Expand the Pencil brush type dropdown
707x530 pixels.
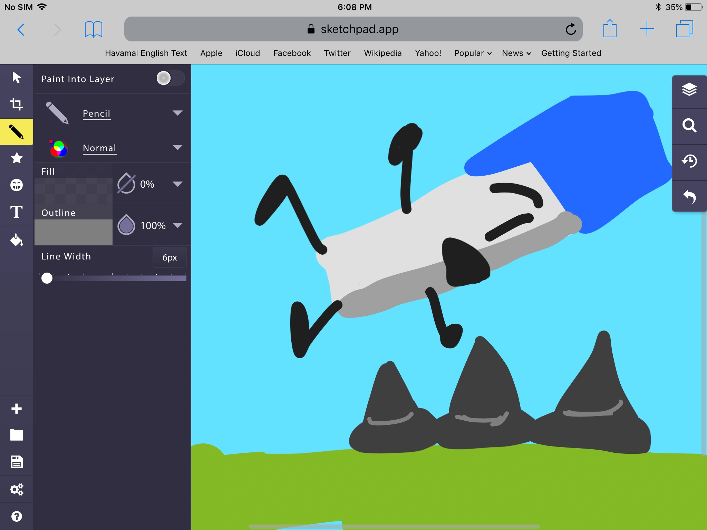coord(177,113)
